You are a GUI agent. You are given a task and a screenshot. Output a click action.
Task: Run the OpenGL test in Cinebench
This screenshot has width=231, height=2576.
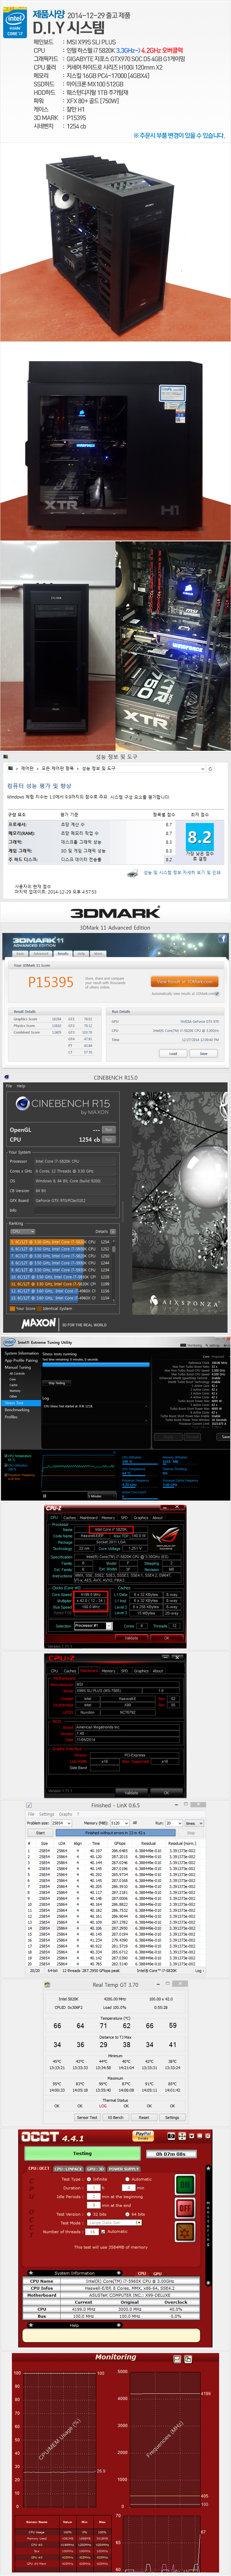pos(109,1130)
